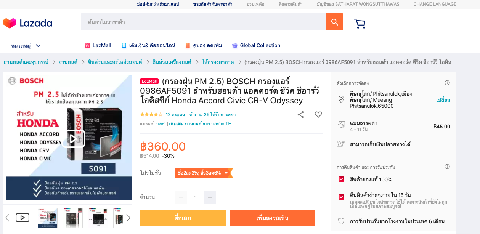Image resolution: width=480 pixels, height=234 pixels.
Task: Click the Lazada logo
Action: pos(28,23)
